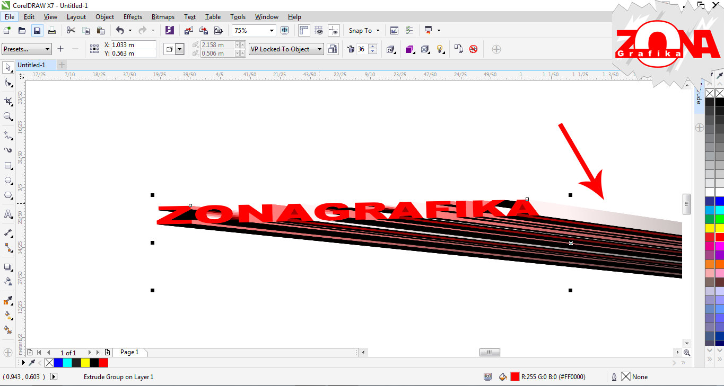Screen dimensions: 724x386
Task: Select the Drop Shadow effects tool
Action: (x=8, y=267)
